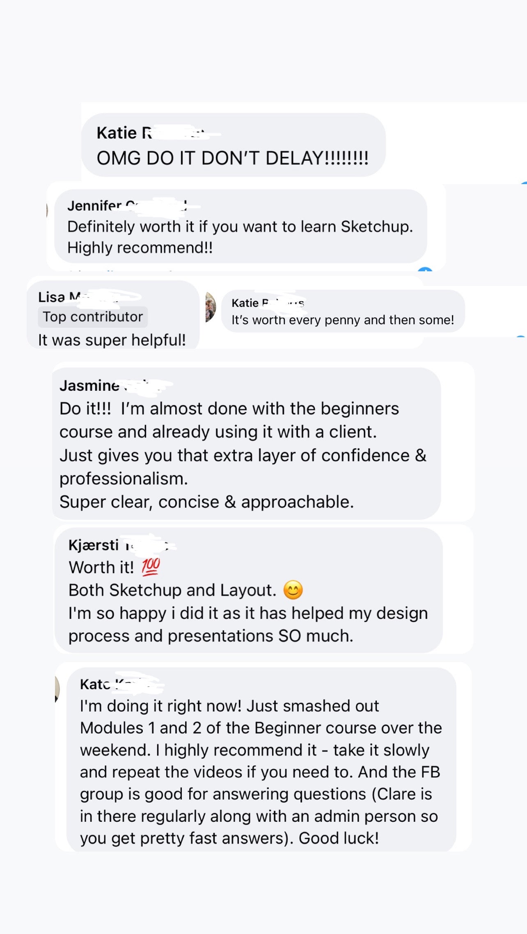Click Jasmine's 'Super clear, concise & approachable' line
The width and height of the screenshot is (527, 934).
coord(206,502)
